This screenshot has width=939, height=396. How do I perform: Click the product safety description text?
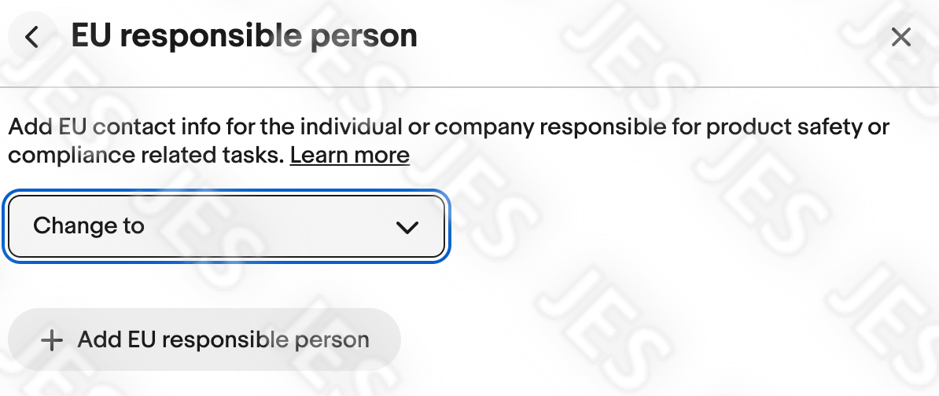(x=449, y=141)
